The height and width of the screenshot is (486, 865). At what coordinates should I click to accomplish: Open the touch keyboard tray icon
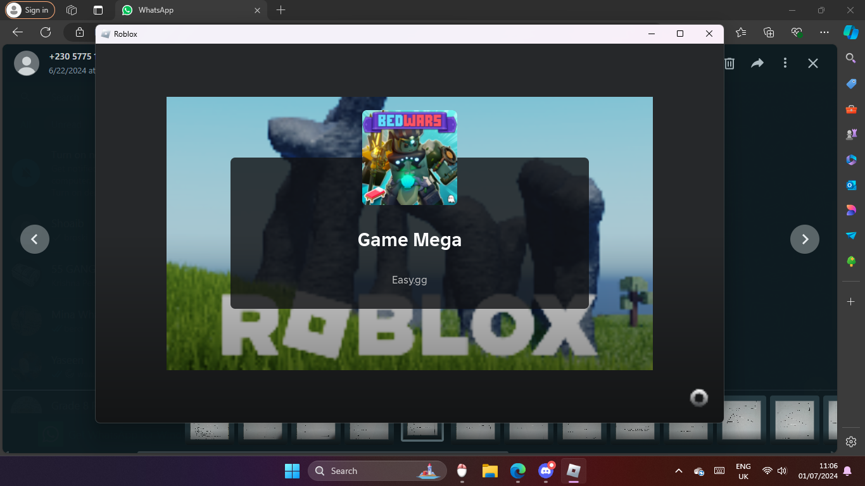tap(719, 471)
